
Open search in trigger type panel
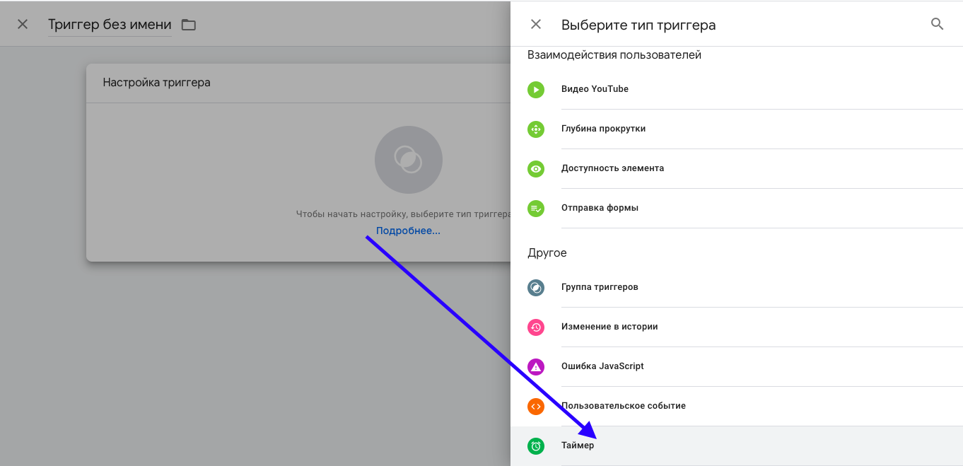938,24
